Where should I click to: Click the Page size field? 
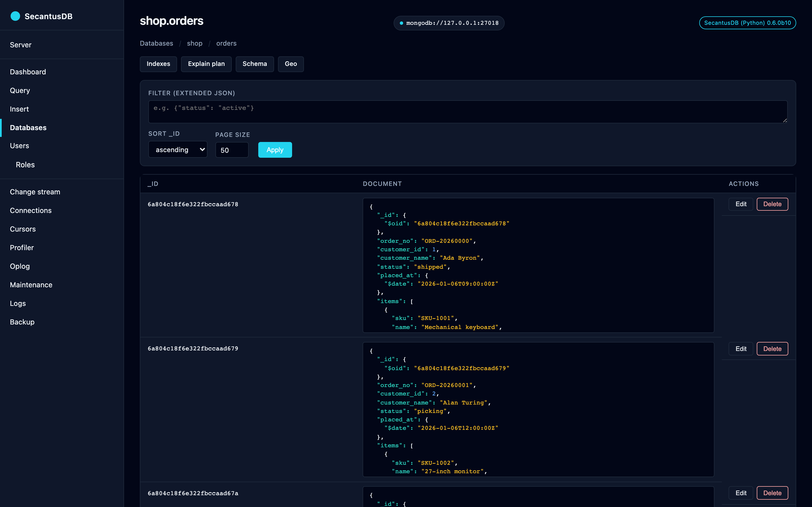(x=232, y=150)
